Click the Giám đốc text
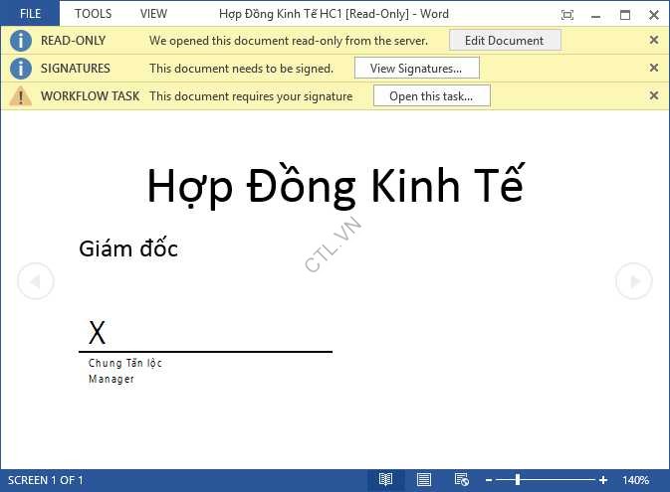The height and width of the screenshot is (492, 670). 128,248
